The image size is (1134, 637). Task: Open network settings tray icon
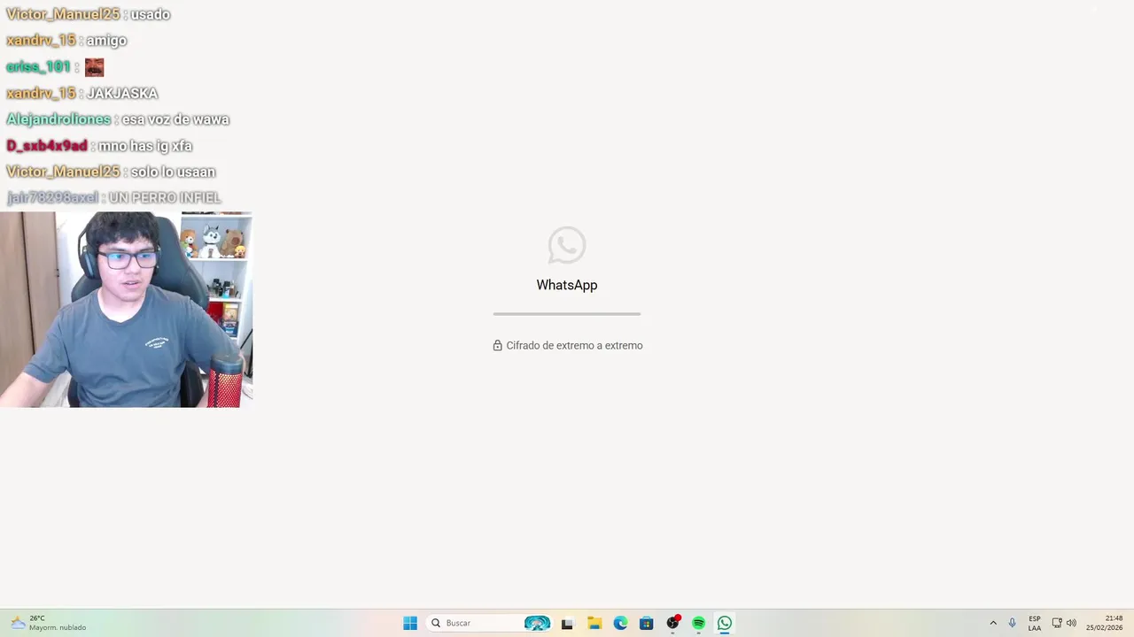pos(1057,623)
